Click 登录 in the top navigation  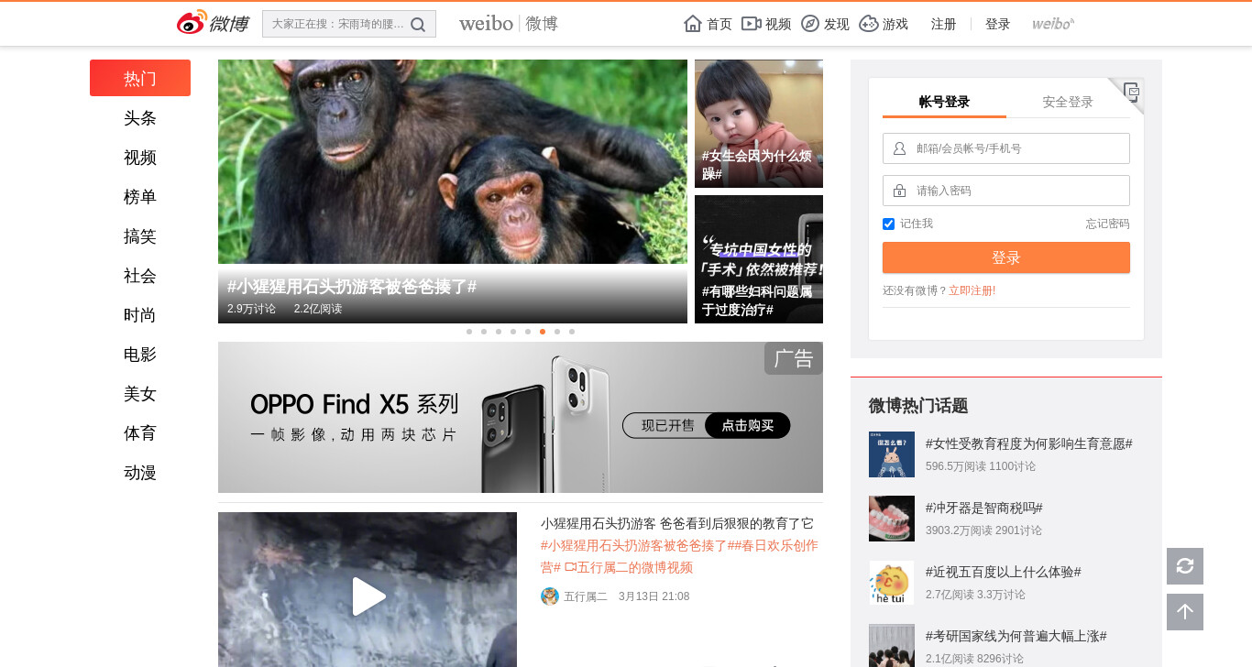(x=997, y=24)
